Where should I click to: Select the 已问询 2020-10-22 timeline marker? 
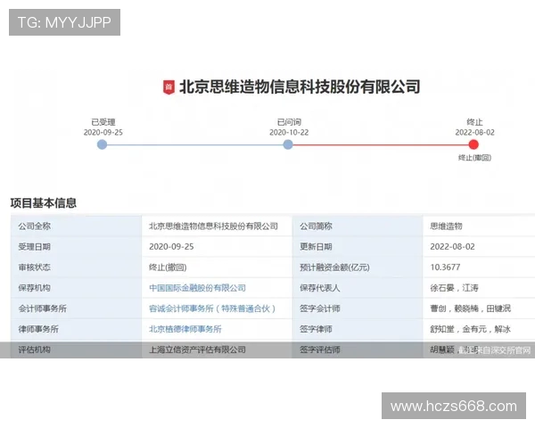(288, 144)
